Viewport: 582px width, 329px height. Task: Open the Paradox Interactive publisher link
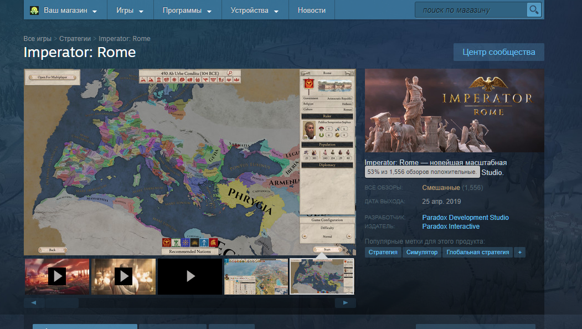pyautogui.click(x=451, y=227)
